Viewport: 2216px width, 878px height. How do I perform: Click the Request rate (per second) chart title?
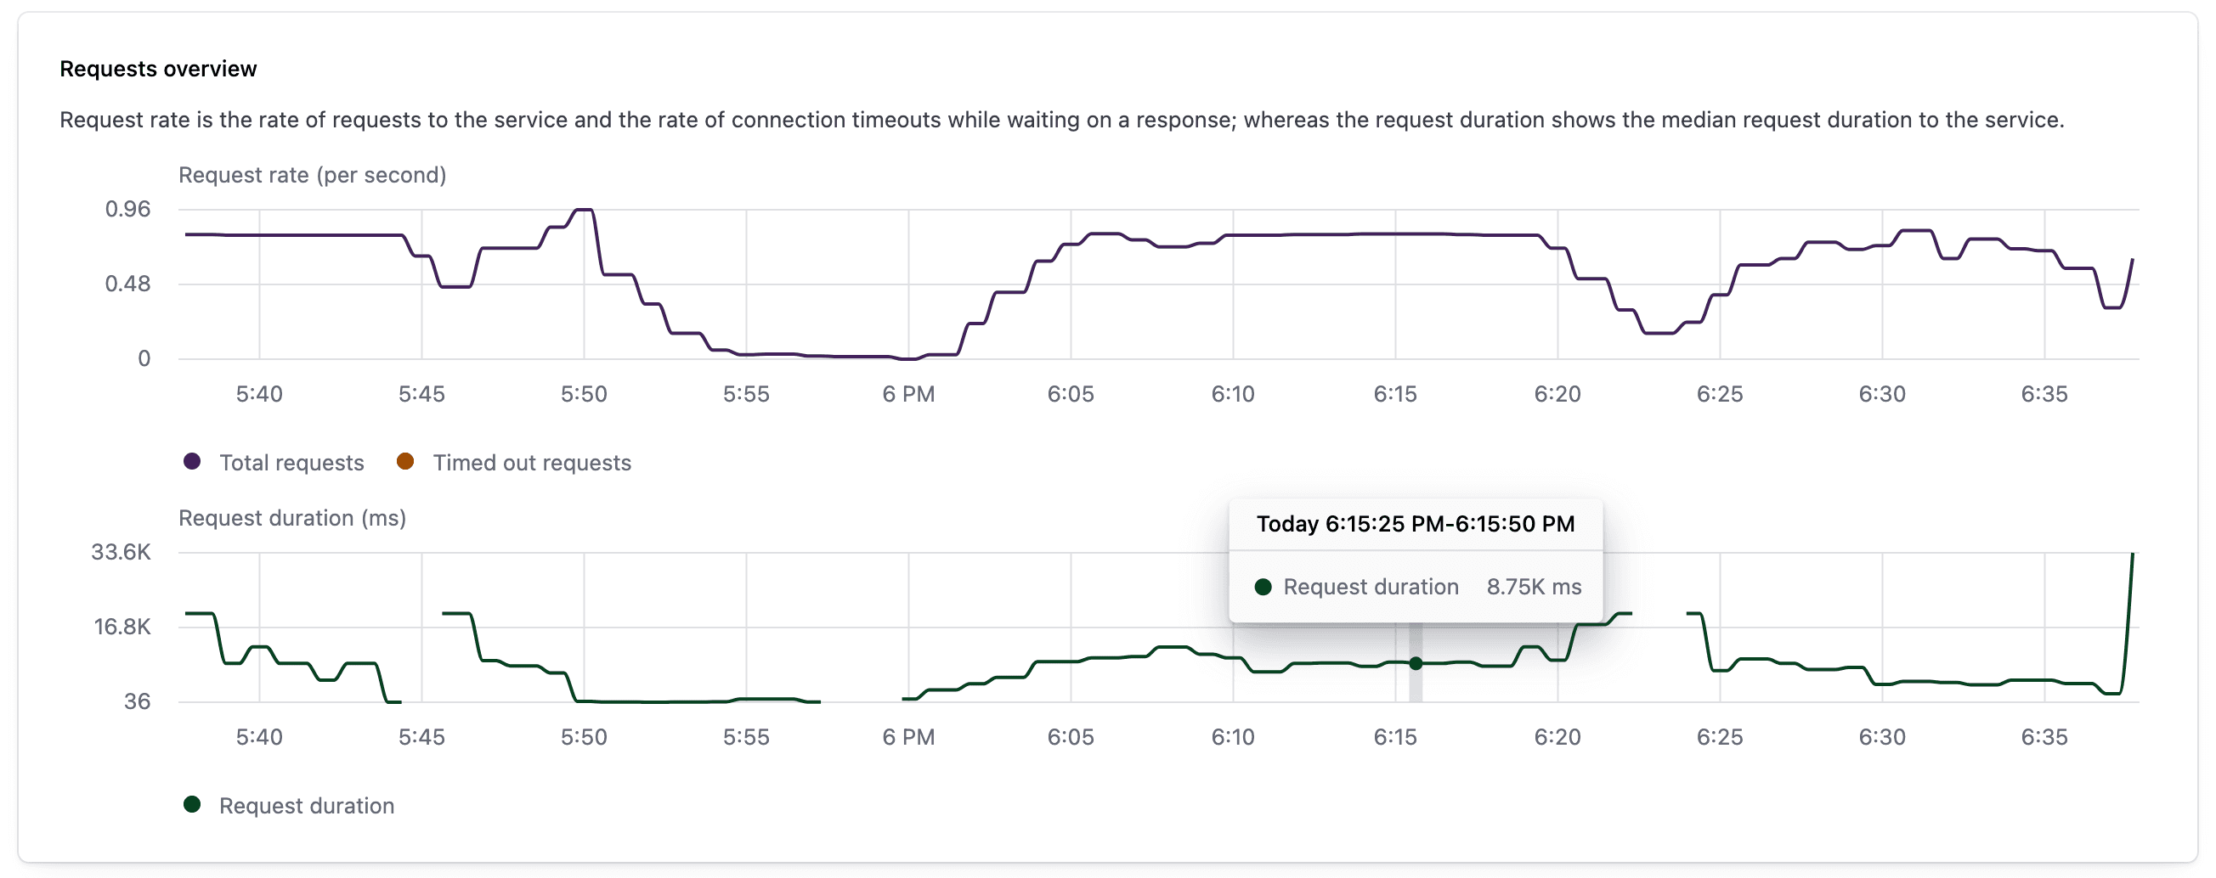click(313, 175)
